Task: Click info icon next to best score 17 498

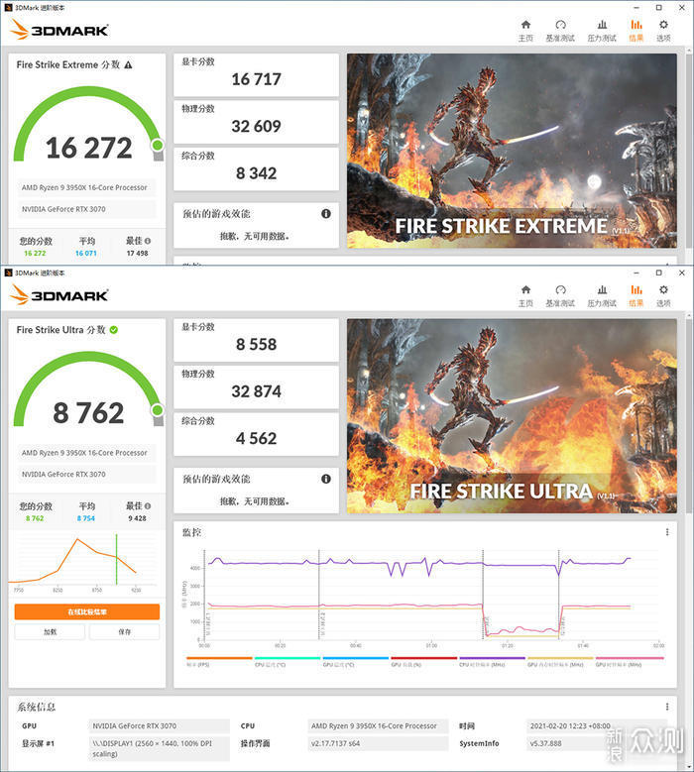Action: click(x=148, y=241)
